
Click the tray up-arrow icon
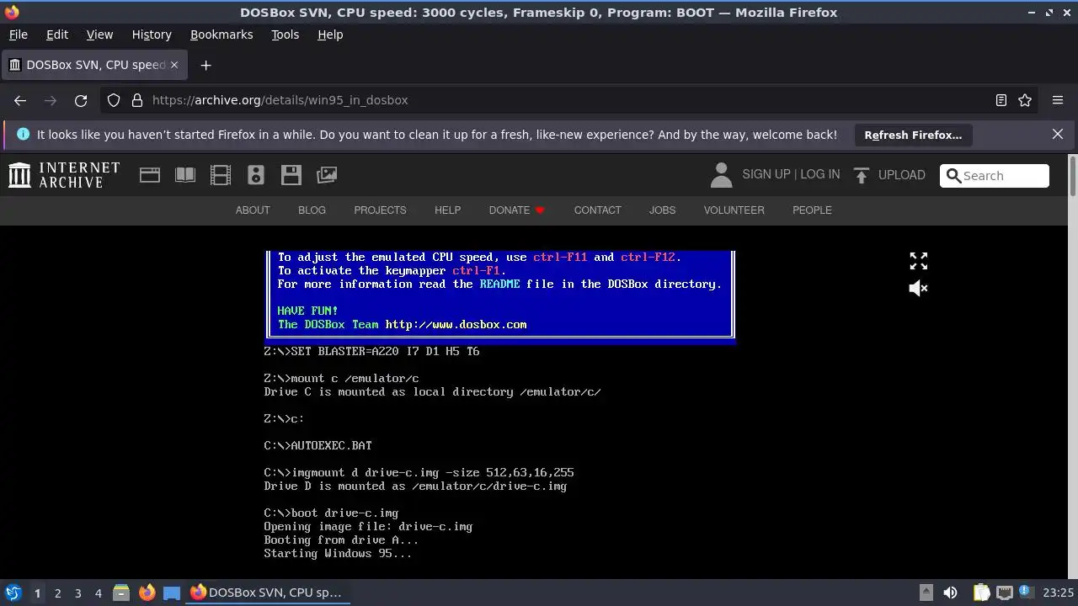(x=926, y=593)
